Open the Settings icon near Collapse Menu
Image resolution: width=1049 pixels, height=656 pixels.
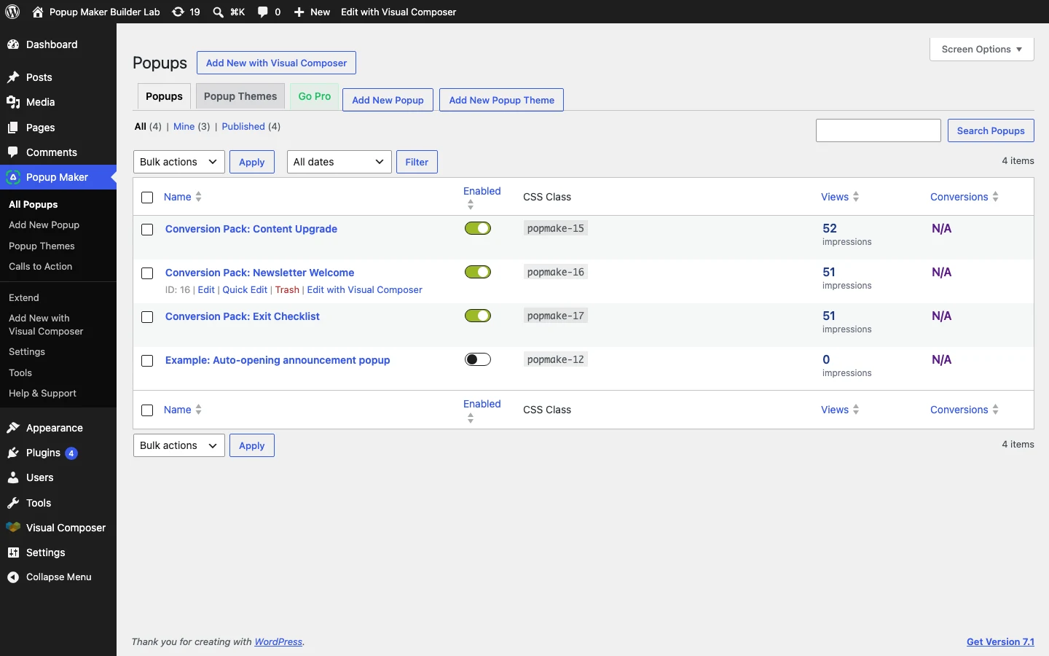tap(13, 552)
